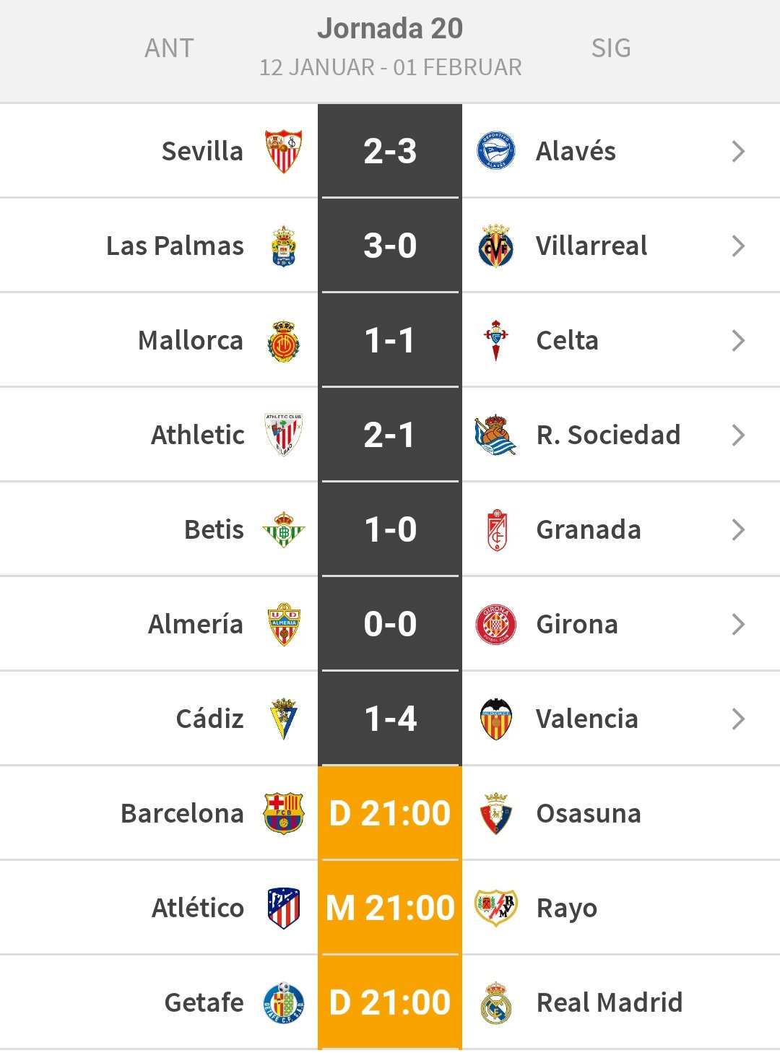The width and height of the screenshot is (780, 1053).
Task: Click the Real Sociedad crest
Action: click(495, 435)
